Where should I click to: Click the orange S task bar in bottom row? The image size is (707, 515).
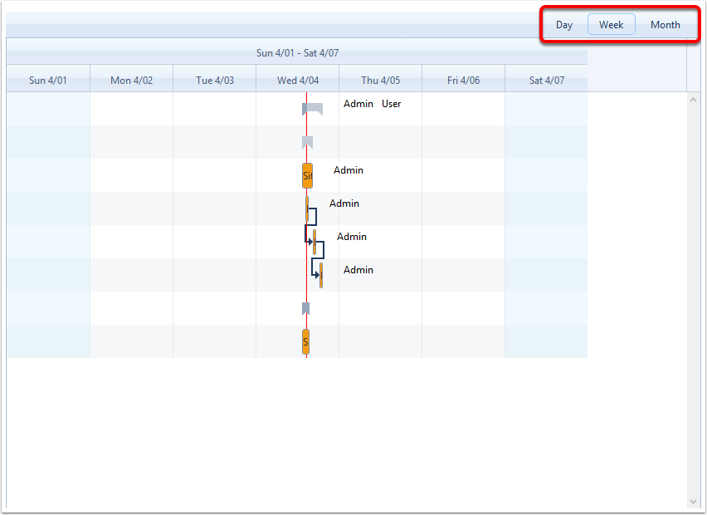305,341
